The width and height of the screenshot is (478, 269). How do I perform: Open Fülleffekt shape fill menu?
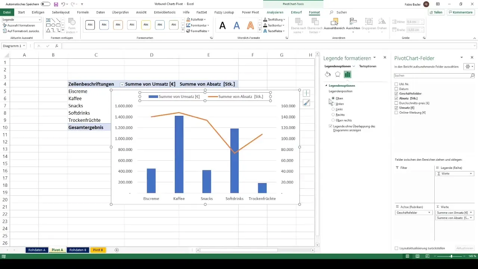click(x=198, y=19)
